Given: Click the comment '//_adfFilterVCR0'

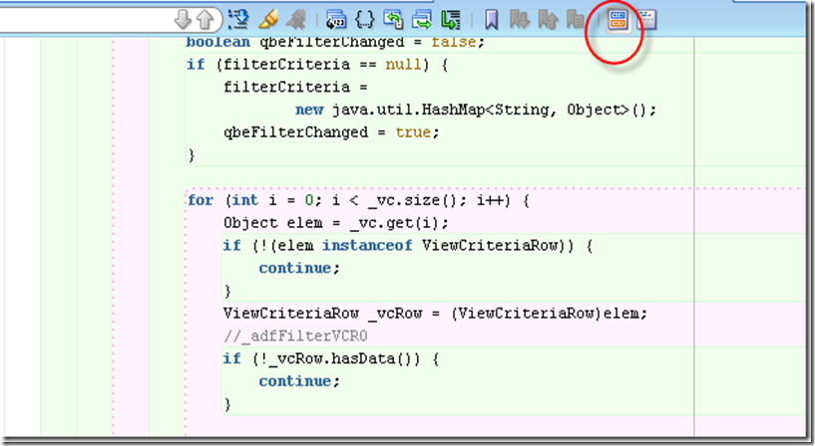Looking at the screenshot, I should tap(295, 336).
